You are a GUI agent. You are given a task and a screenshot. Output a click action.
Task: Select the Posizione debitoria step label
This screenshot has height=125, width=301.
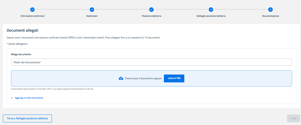point(152,16)
